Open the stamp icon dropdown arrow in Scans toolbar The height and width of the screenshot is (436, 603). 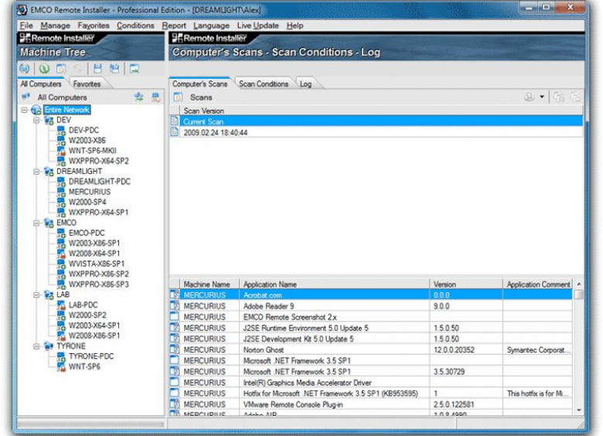pos(541,97)
